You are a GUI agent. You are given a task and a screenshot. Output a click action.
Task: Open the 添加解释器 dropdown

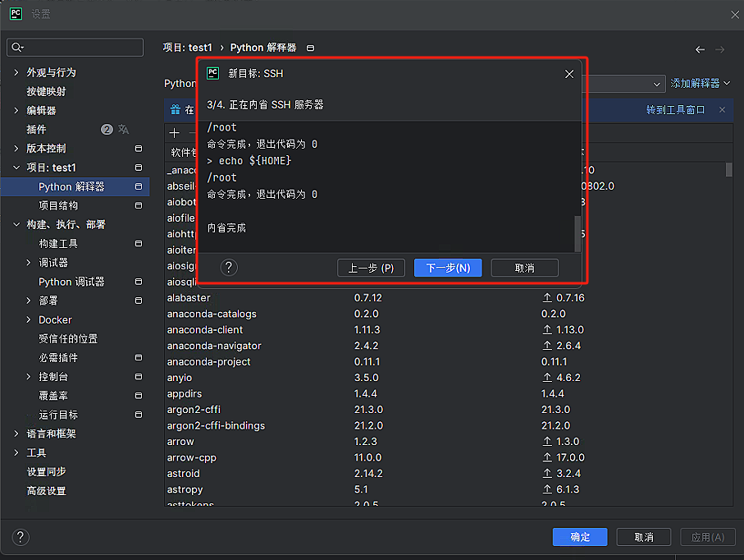pyautogui.click(x=700, y=84)
